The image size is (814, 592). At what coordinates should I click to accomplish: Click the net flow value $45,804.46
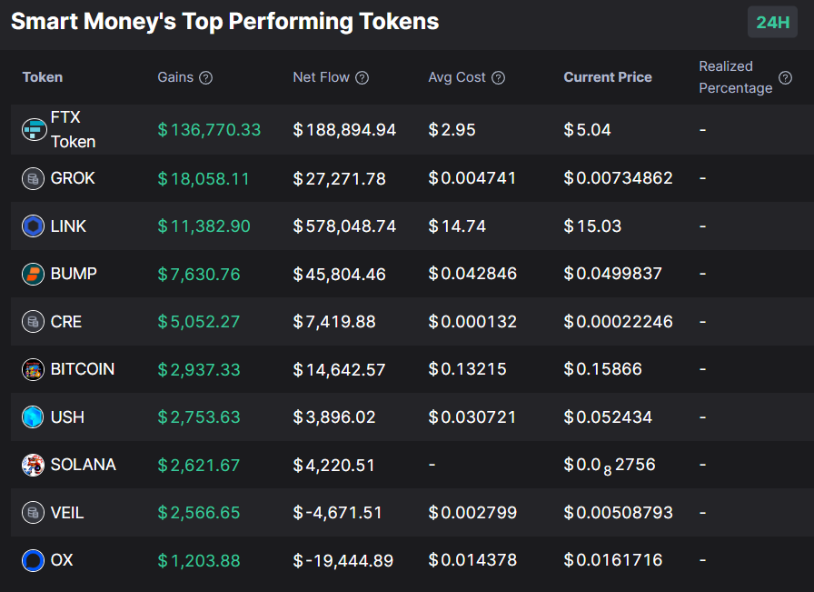click(x=340, y=274)
